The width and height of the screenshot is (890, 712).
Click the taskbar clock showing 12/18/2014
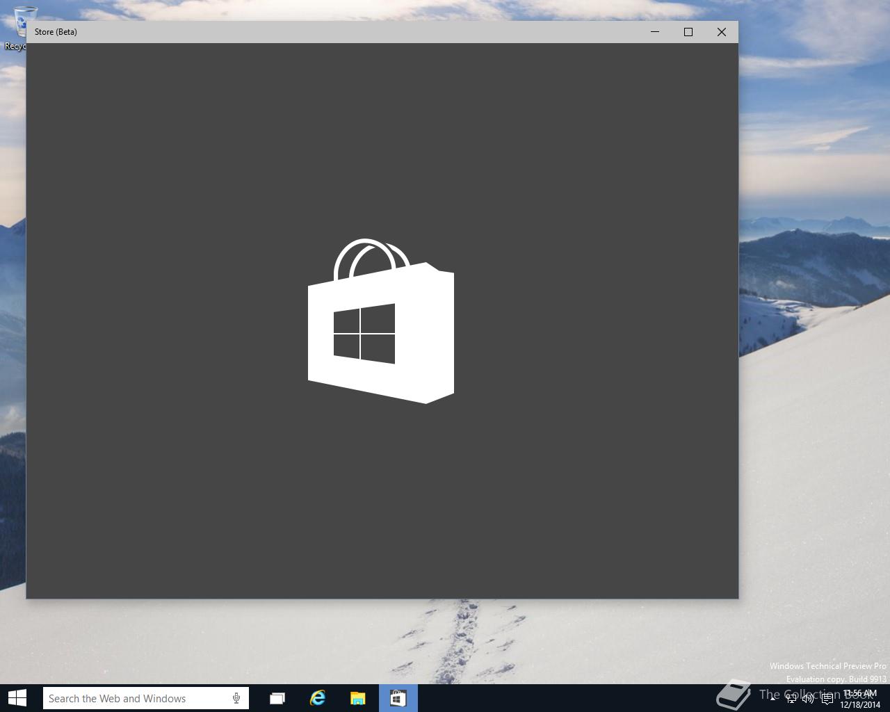coord(859,699)
